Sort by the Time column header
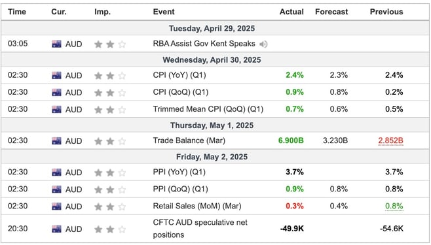Screen dimensions: 431x245 [17, 12]
